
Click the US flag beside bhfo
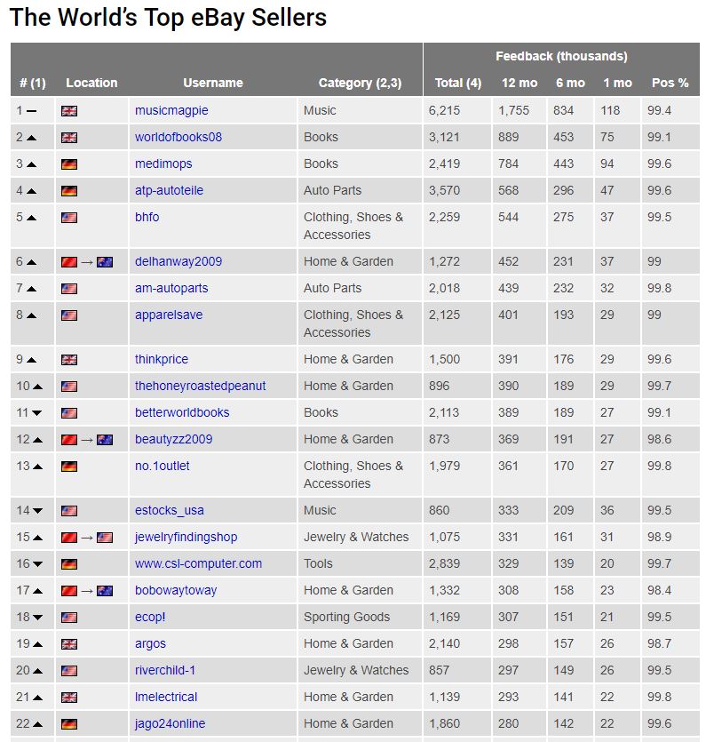click(x=69, y=218)
